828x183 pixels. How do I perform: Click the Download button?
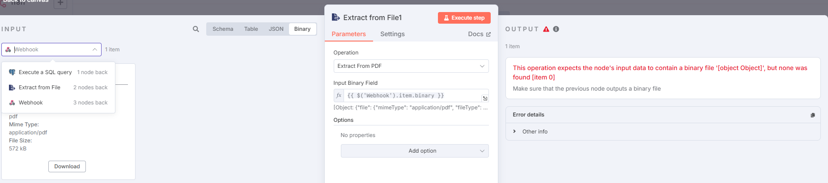point(67,166)
